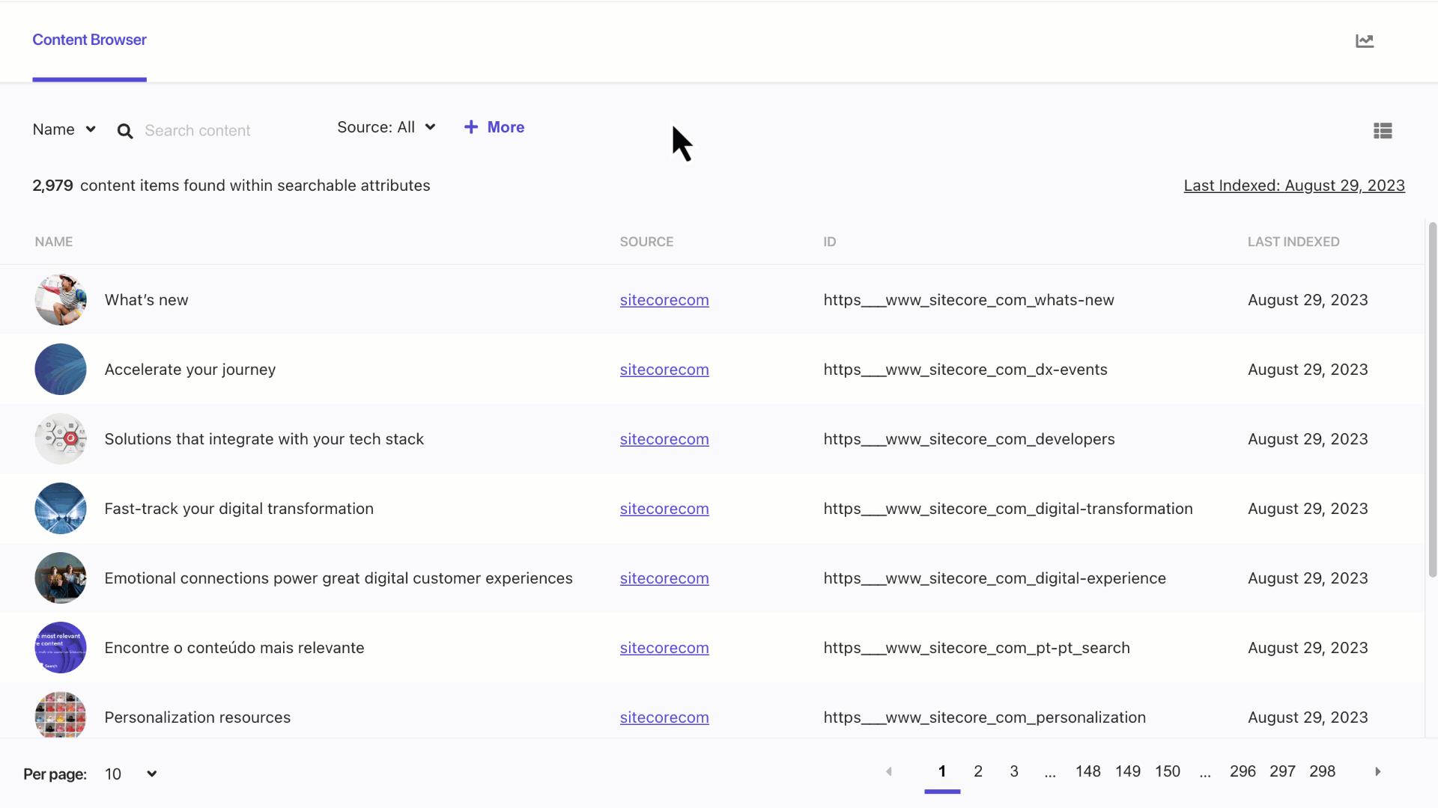The height and width of the screenshot is (808, 1438).
Task: Click the Personalization resources thumbnail
Action: click(x=60, y=716)
